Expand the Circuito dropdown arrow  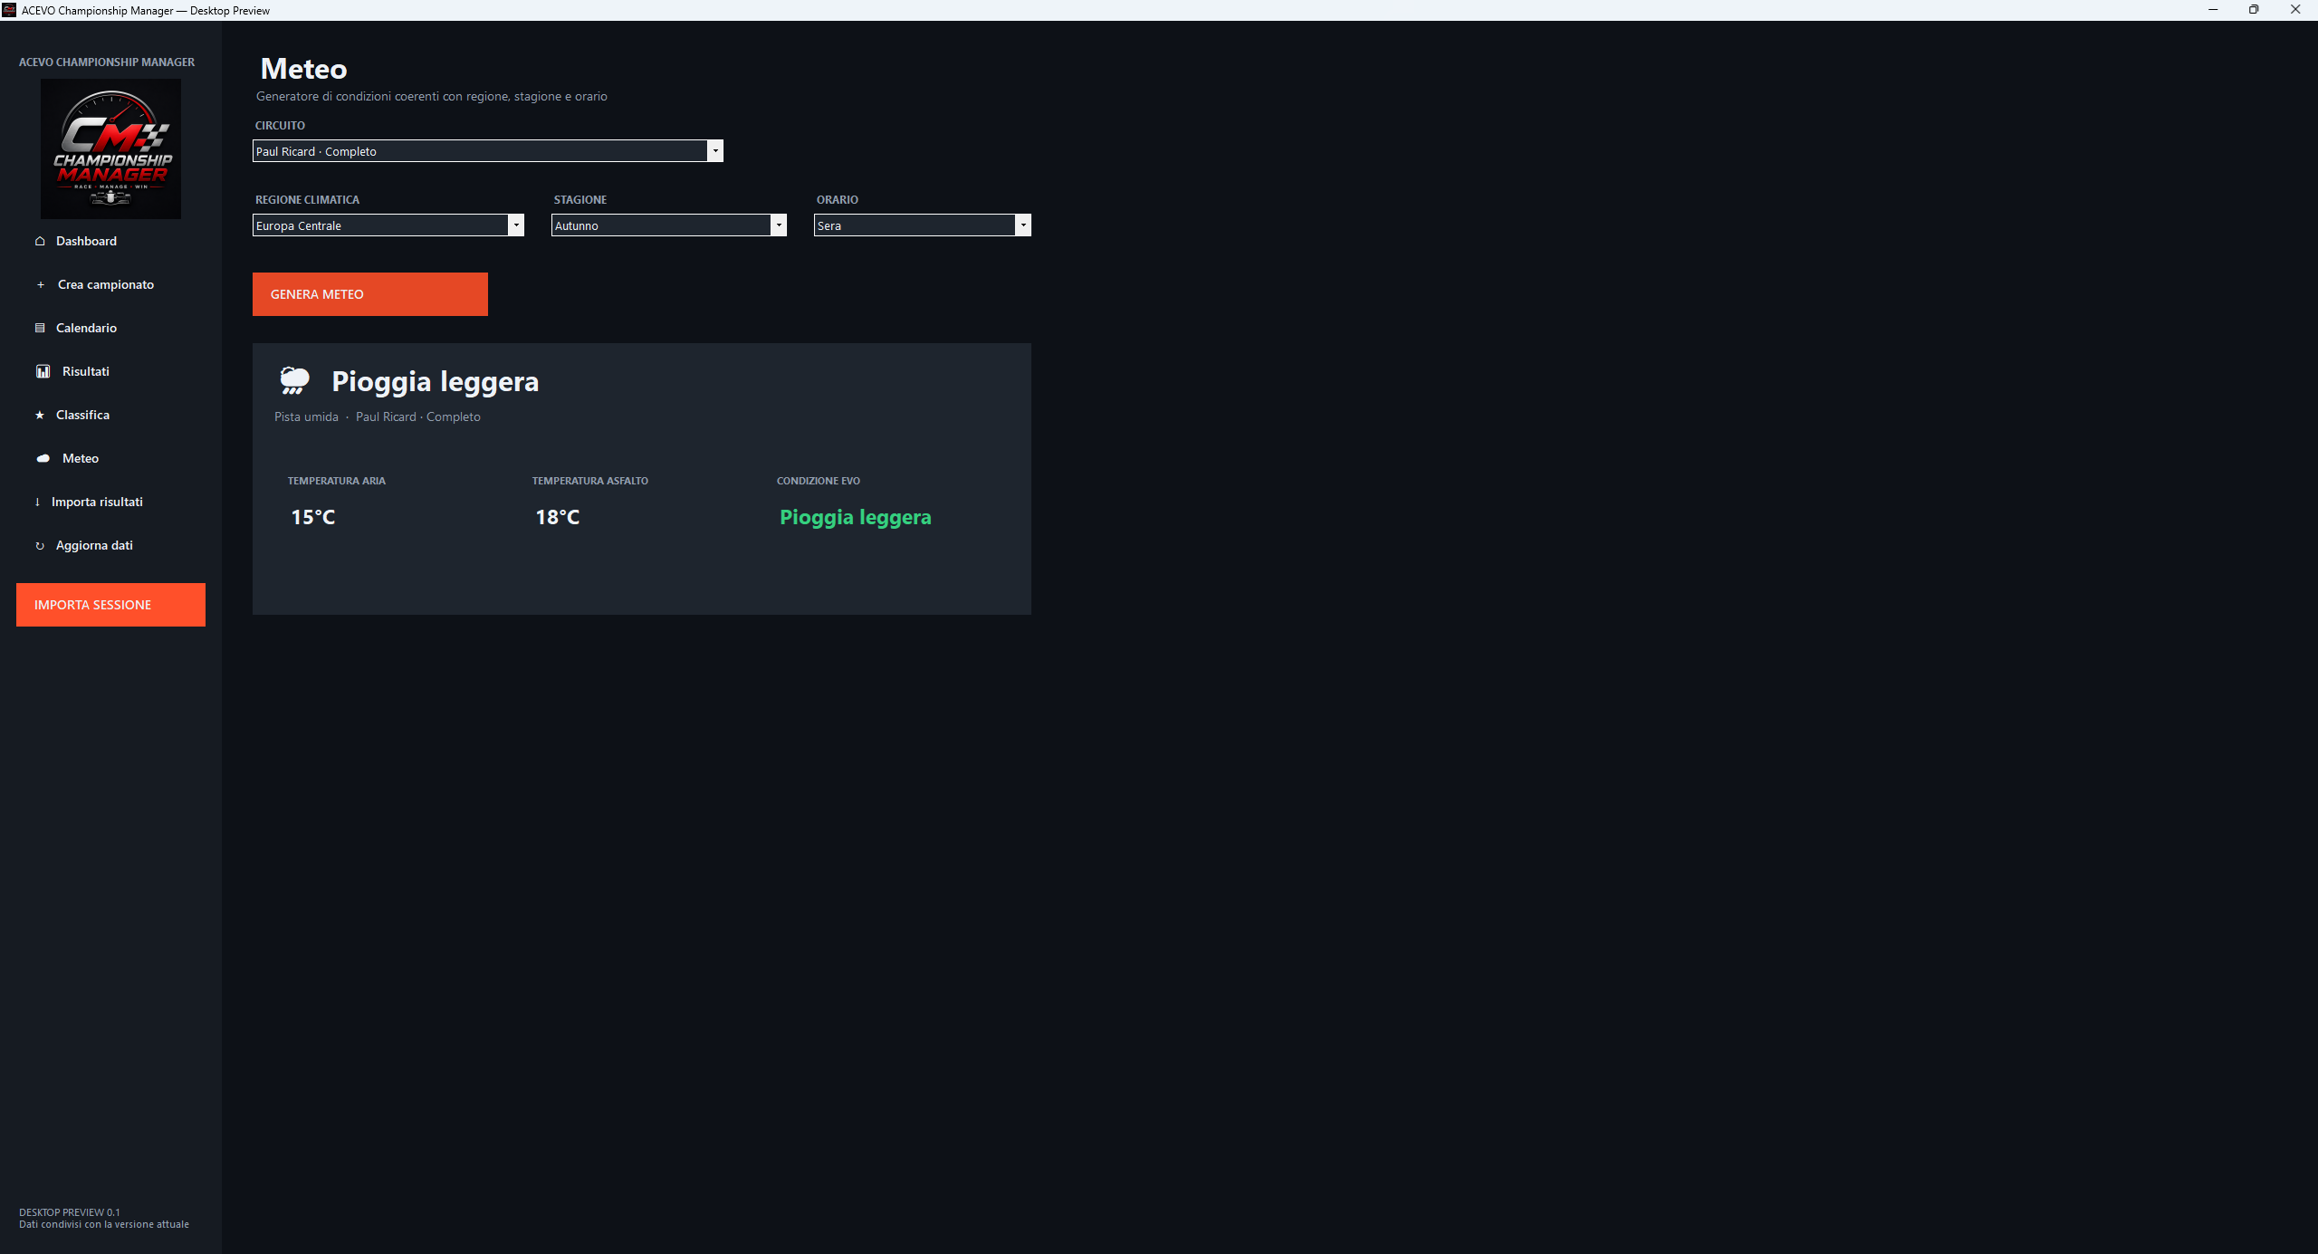715,151
